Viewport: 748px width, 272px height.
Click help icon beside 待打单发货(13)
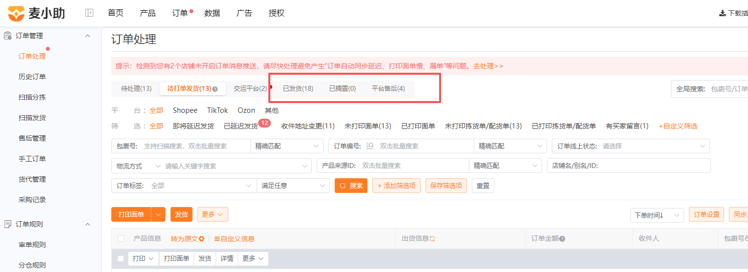point(215,89)
